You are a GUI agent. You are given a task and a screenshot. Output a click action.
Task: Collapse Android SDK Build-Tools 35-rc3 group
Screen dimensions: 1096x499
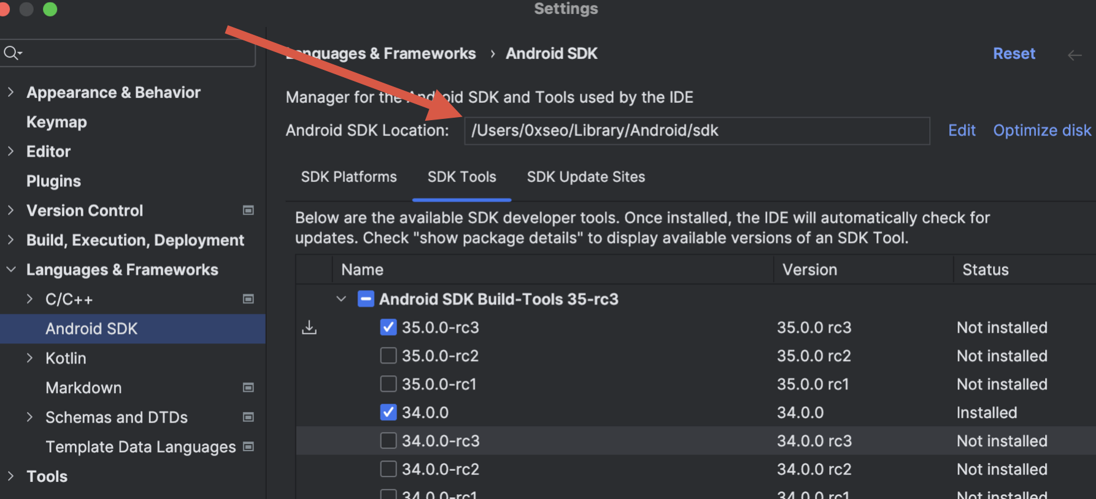(x=341, y=299)
